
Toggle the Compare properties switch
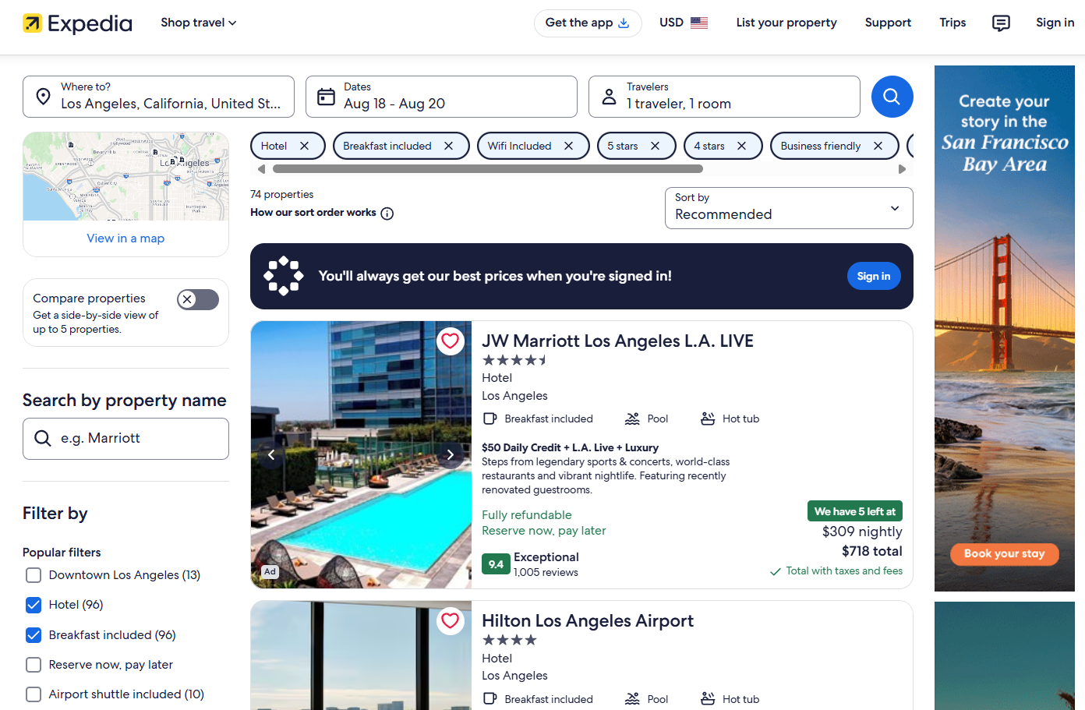198,299
